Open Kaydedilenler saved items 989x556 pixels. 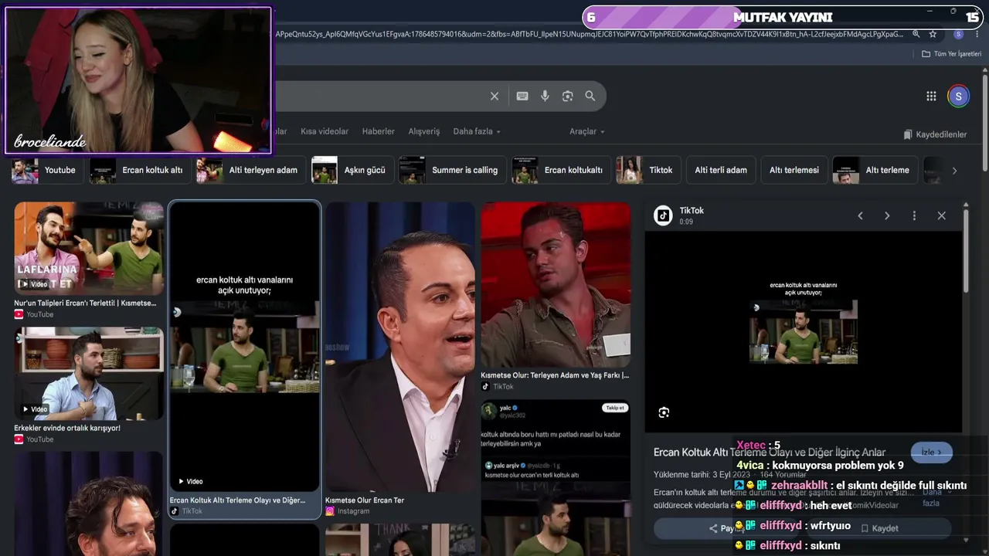click(935, 134)
